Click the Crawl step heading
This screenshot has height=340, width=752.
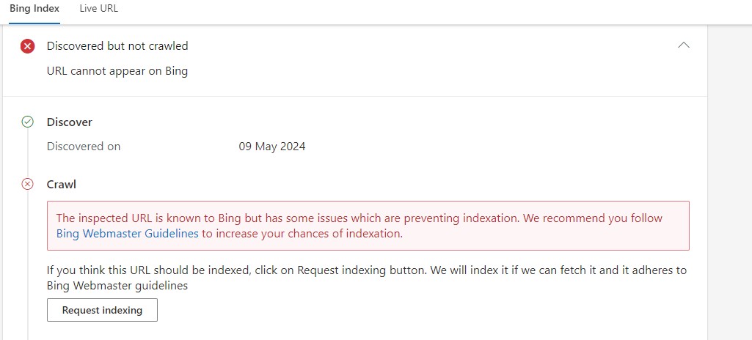pyautogui.click(x=62, y=185)
